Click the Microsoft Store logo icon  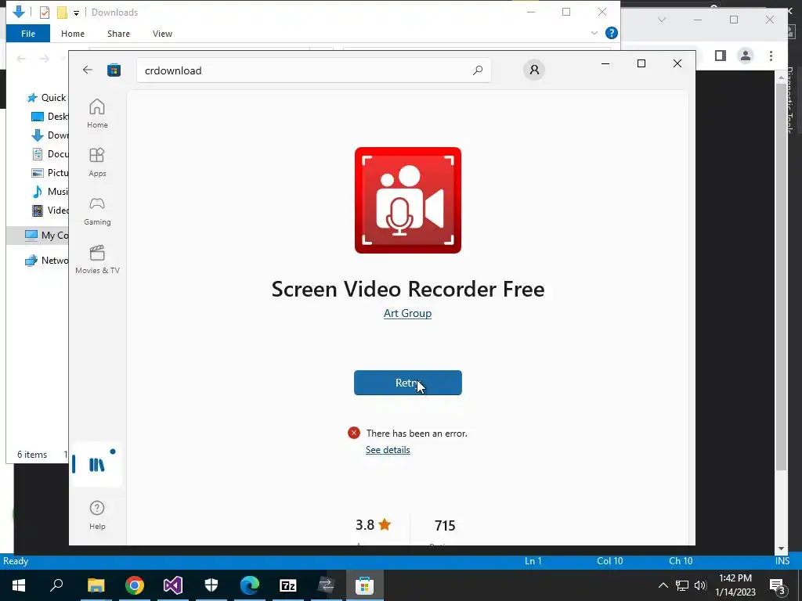click(x=114, y=70)
